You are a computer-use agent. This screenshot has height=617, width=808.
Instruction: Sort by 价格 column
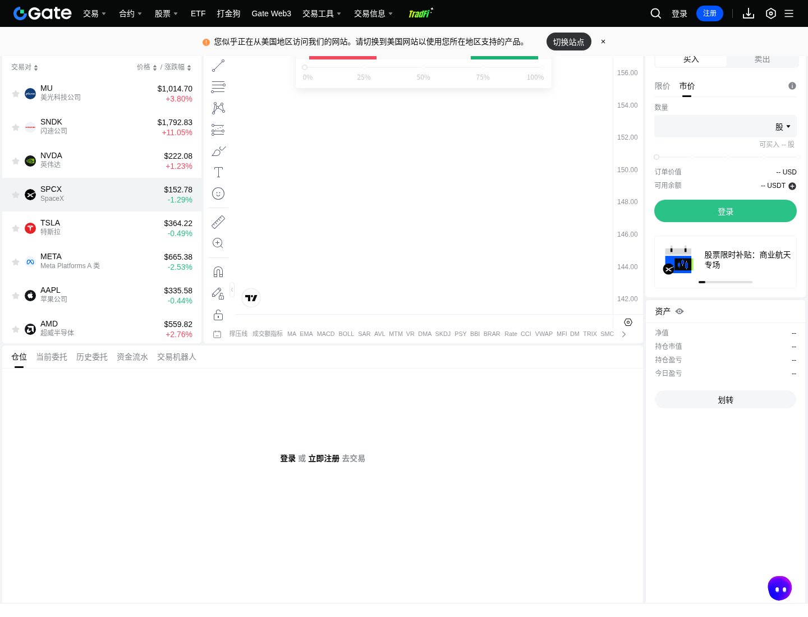click(147, 67)
